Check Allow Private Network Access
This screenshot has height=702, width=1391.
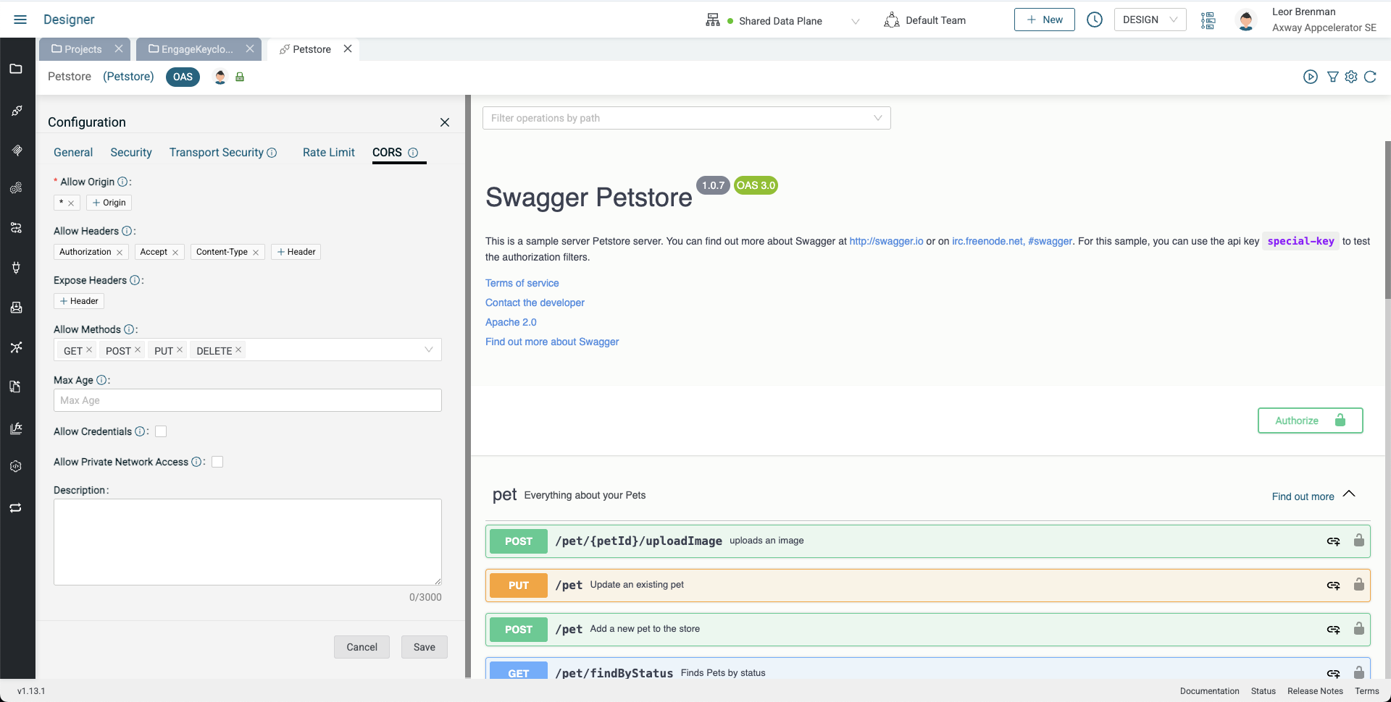click(217, 462)
